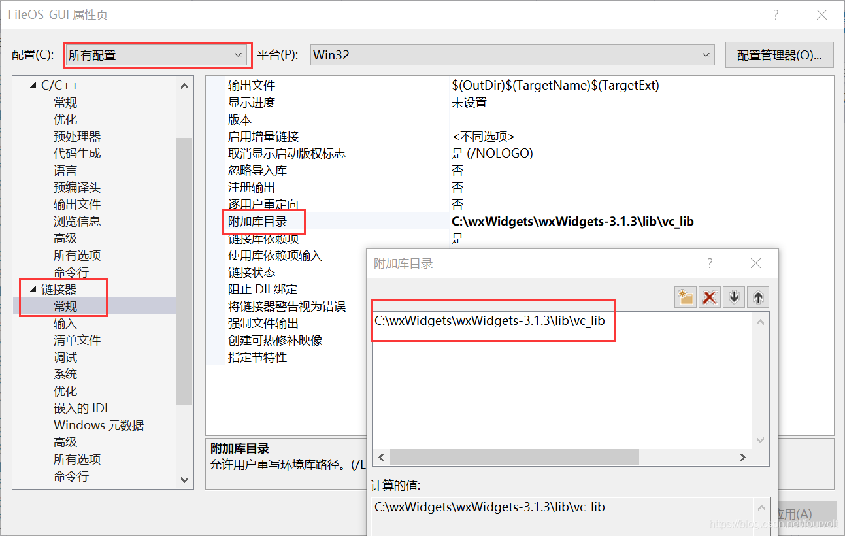Click the 指定节特性 property
This screenshot has height=536, width=845.
pyautogui.click(x=257, y=358)
